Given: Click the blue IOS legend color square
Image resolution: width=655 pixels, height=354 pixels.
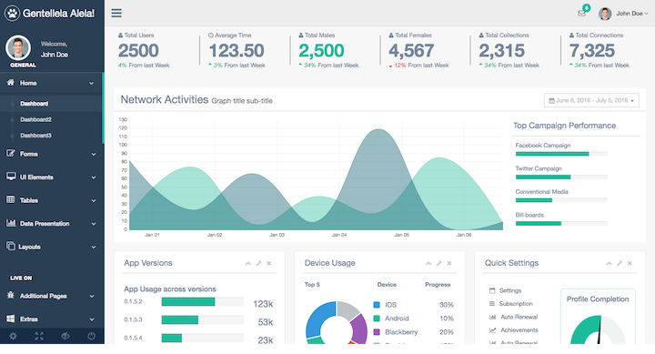Looking at the screenshot, I should tap(377, 305).
